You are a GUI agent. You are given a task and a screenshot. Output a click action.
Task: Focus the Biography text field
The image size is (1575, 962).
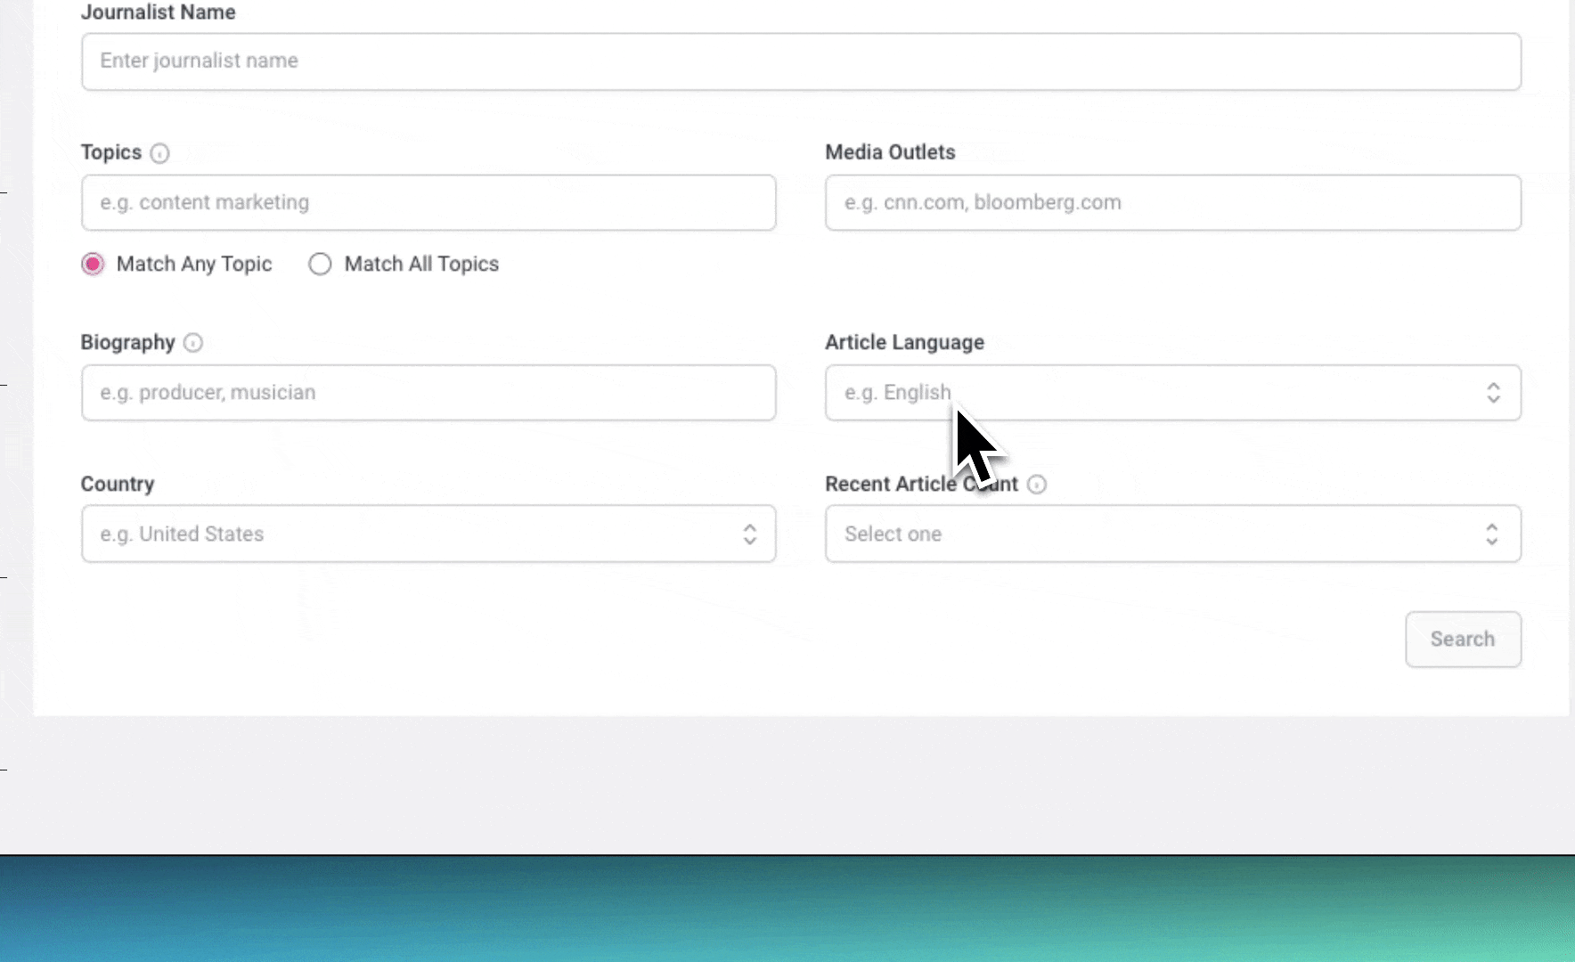(x=428, y=393)
